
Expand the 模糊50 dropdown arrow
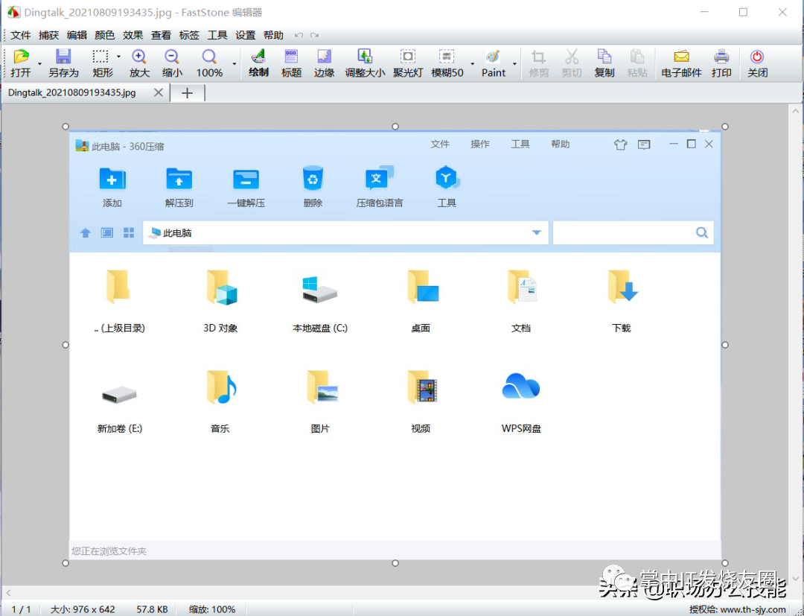pos(472,63)
